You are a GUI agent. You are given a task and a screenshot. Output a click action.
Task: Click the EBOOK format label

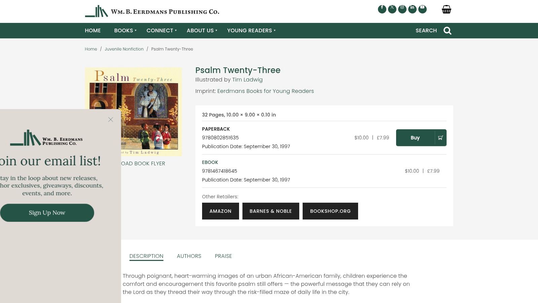210,162
